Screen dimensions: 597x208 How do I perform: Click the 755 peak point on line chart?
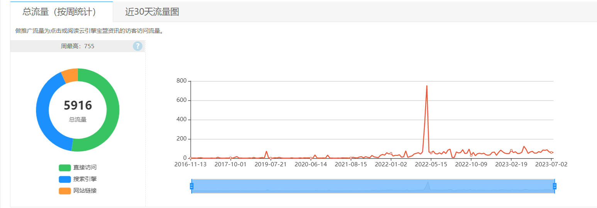(x=427, y=86)
